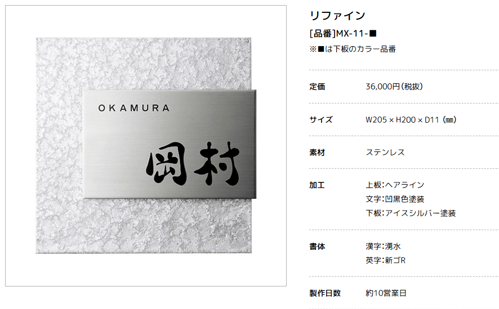
Task: Click the 岡村 kanji on the nameplate
Action: [193, 164]
